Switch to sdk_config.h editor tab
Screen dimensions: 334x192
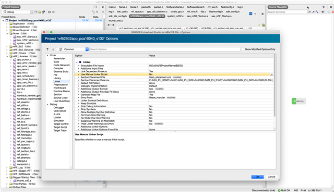(x=233, y=11)
